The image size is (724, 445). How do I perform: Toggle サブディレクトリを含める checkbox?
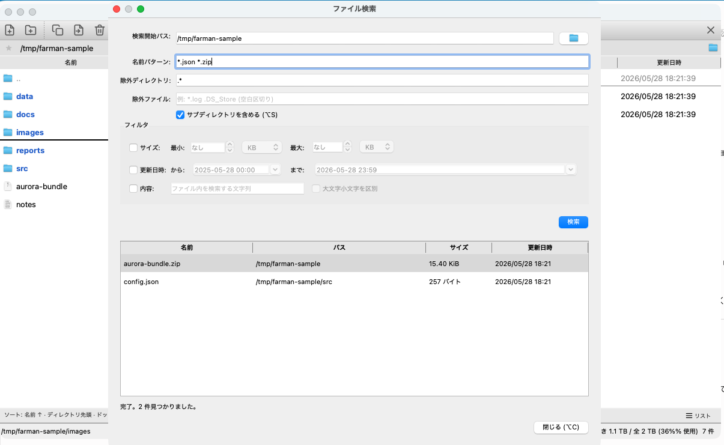[x=180, y=114]
